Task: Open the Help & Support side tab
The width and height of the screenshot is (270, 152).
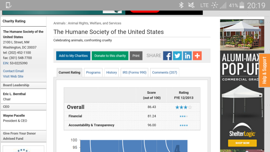Action: (x=265, y=71)
